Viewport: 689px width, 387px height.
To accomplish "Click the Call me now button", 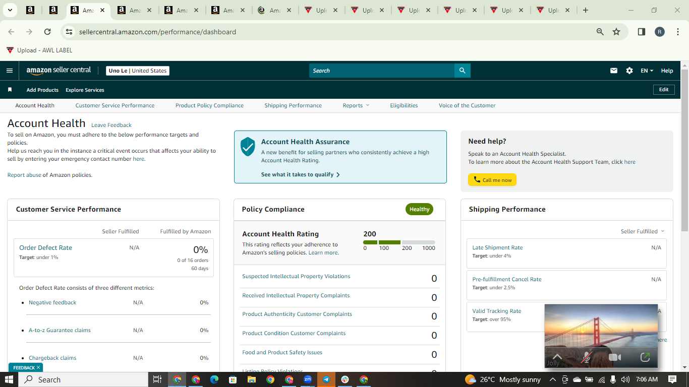I will (492, 180).
